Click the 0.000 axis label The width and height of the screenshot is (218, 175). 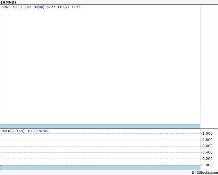[x=207, y=165]
